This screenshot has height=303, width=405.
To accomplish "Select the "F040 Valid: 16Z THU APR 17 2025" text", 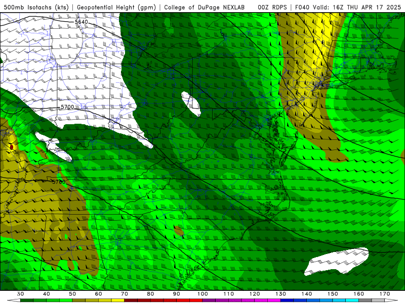I will click(348, 7).
